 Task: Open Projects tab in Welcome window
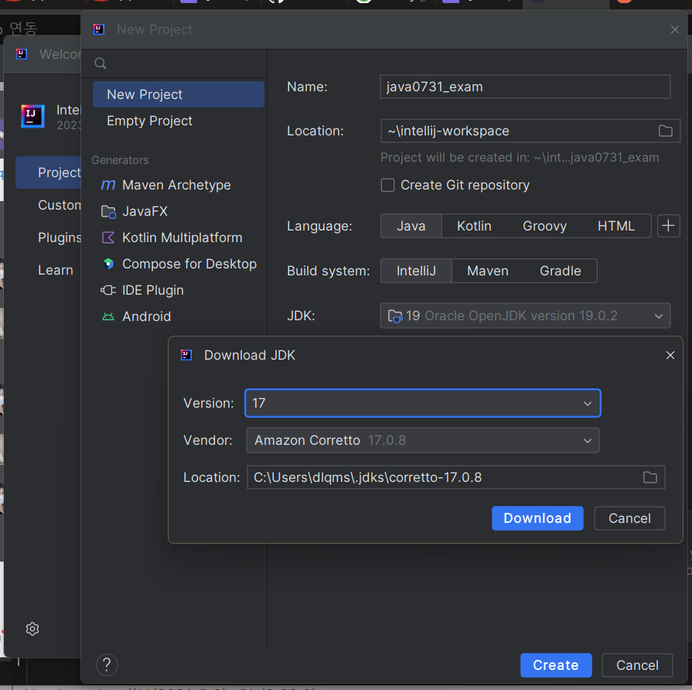pyautogui.click(x=49, y=172)
